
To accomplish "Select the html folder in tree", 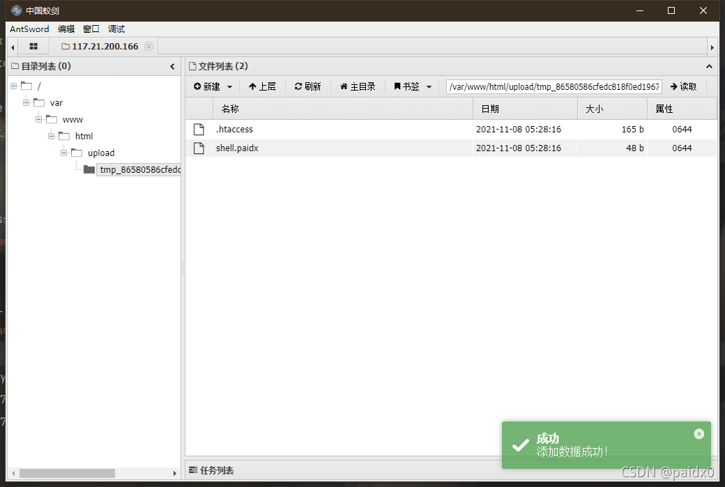I will click(x=84, y=136).
